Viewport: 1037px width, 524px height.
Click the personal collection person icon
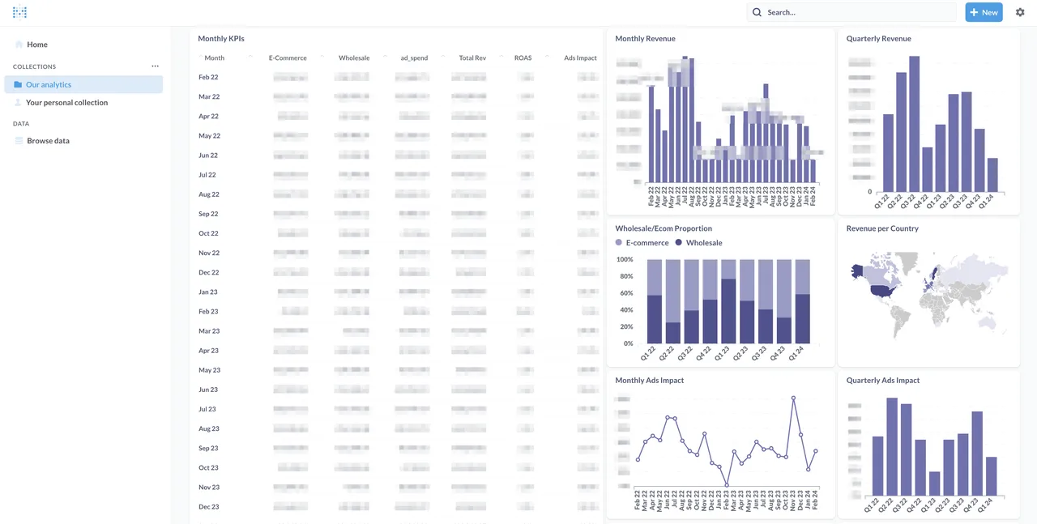coord(18,102)
